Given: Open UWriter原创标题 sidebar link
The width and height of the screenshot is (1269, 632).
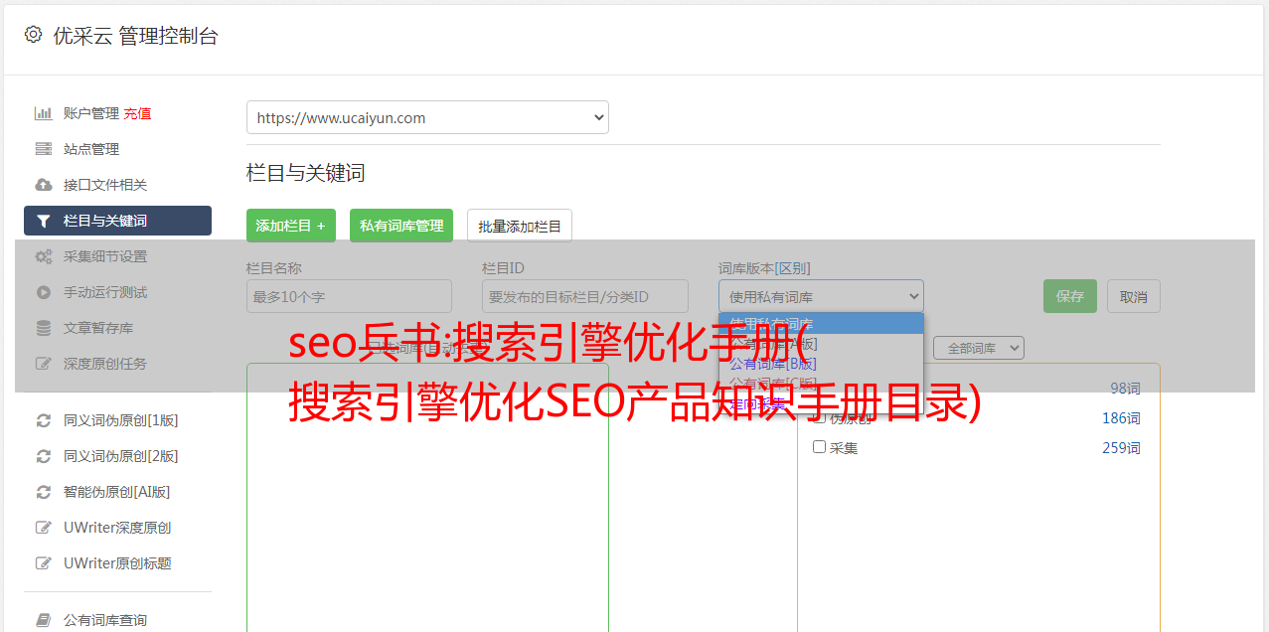Looking at the screenshot, I should [x=117, y=563].
